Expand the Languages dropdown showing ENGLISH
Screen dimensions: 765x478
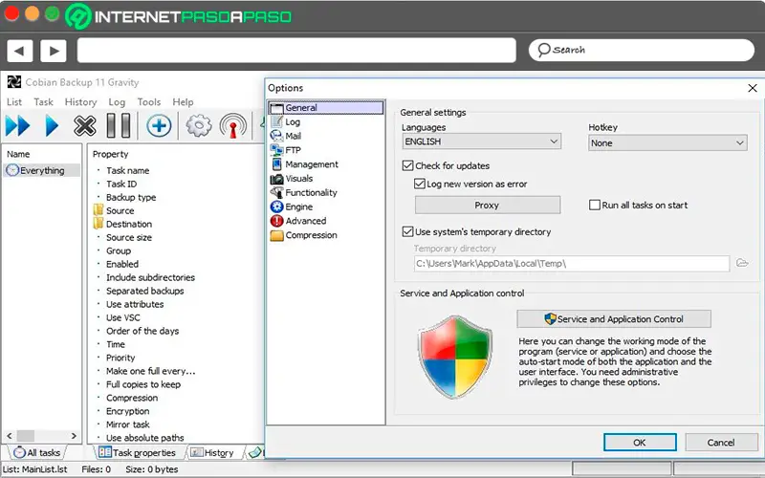[481, 141]
